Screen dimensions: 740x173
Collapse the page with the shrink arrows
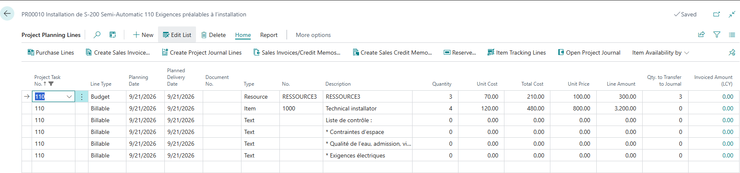point(732,14)
